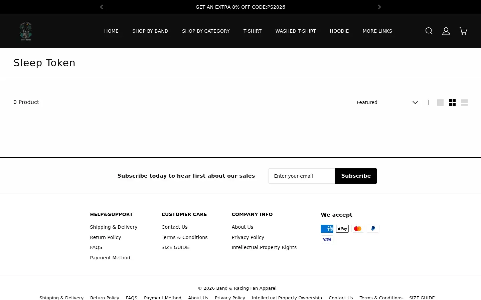Open Return Policy in bottom bar

pyautogui.click(x=105, y=298)
